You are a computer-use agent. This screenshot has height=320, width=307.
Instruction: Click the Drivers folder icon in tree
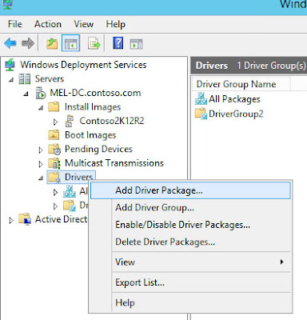[x=54, y=177]
